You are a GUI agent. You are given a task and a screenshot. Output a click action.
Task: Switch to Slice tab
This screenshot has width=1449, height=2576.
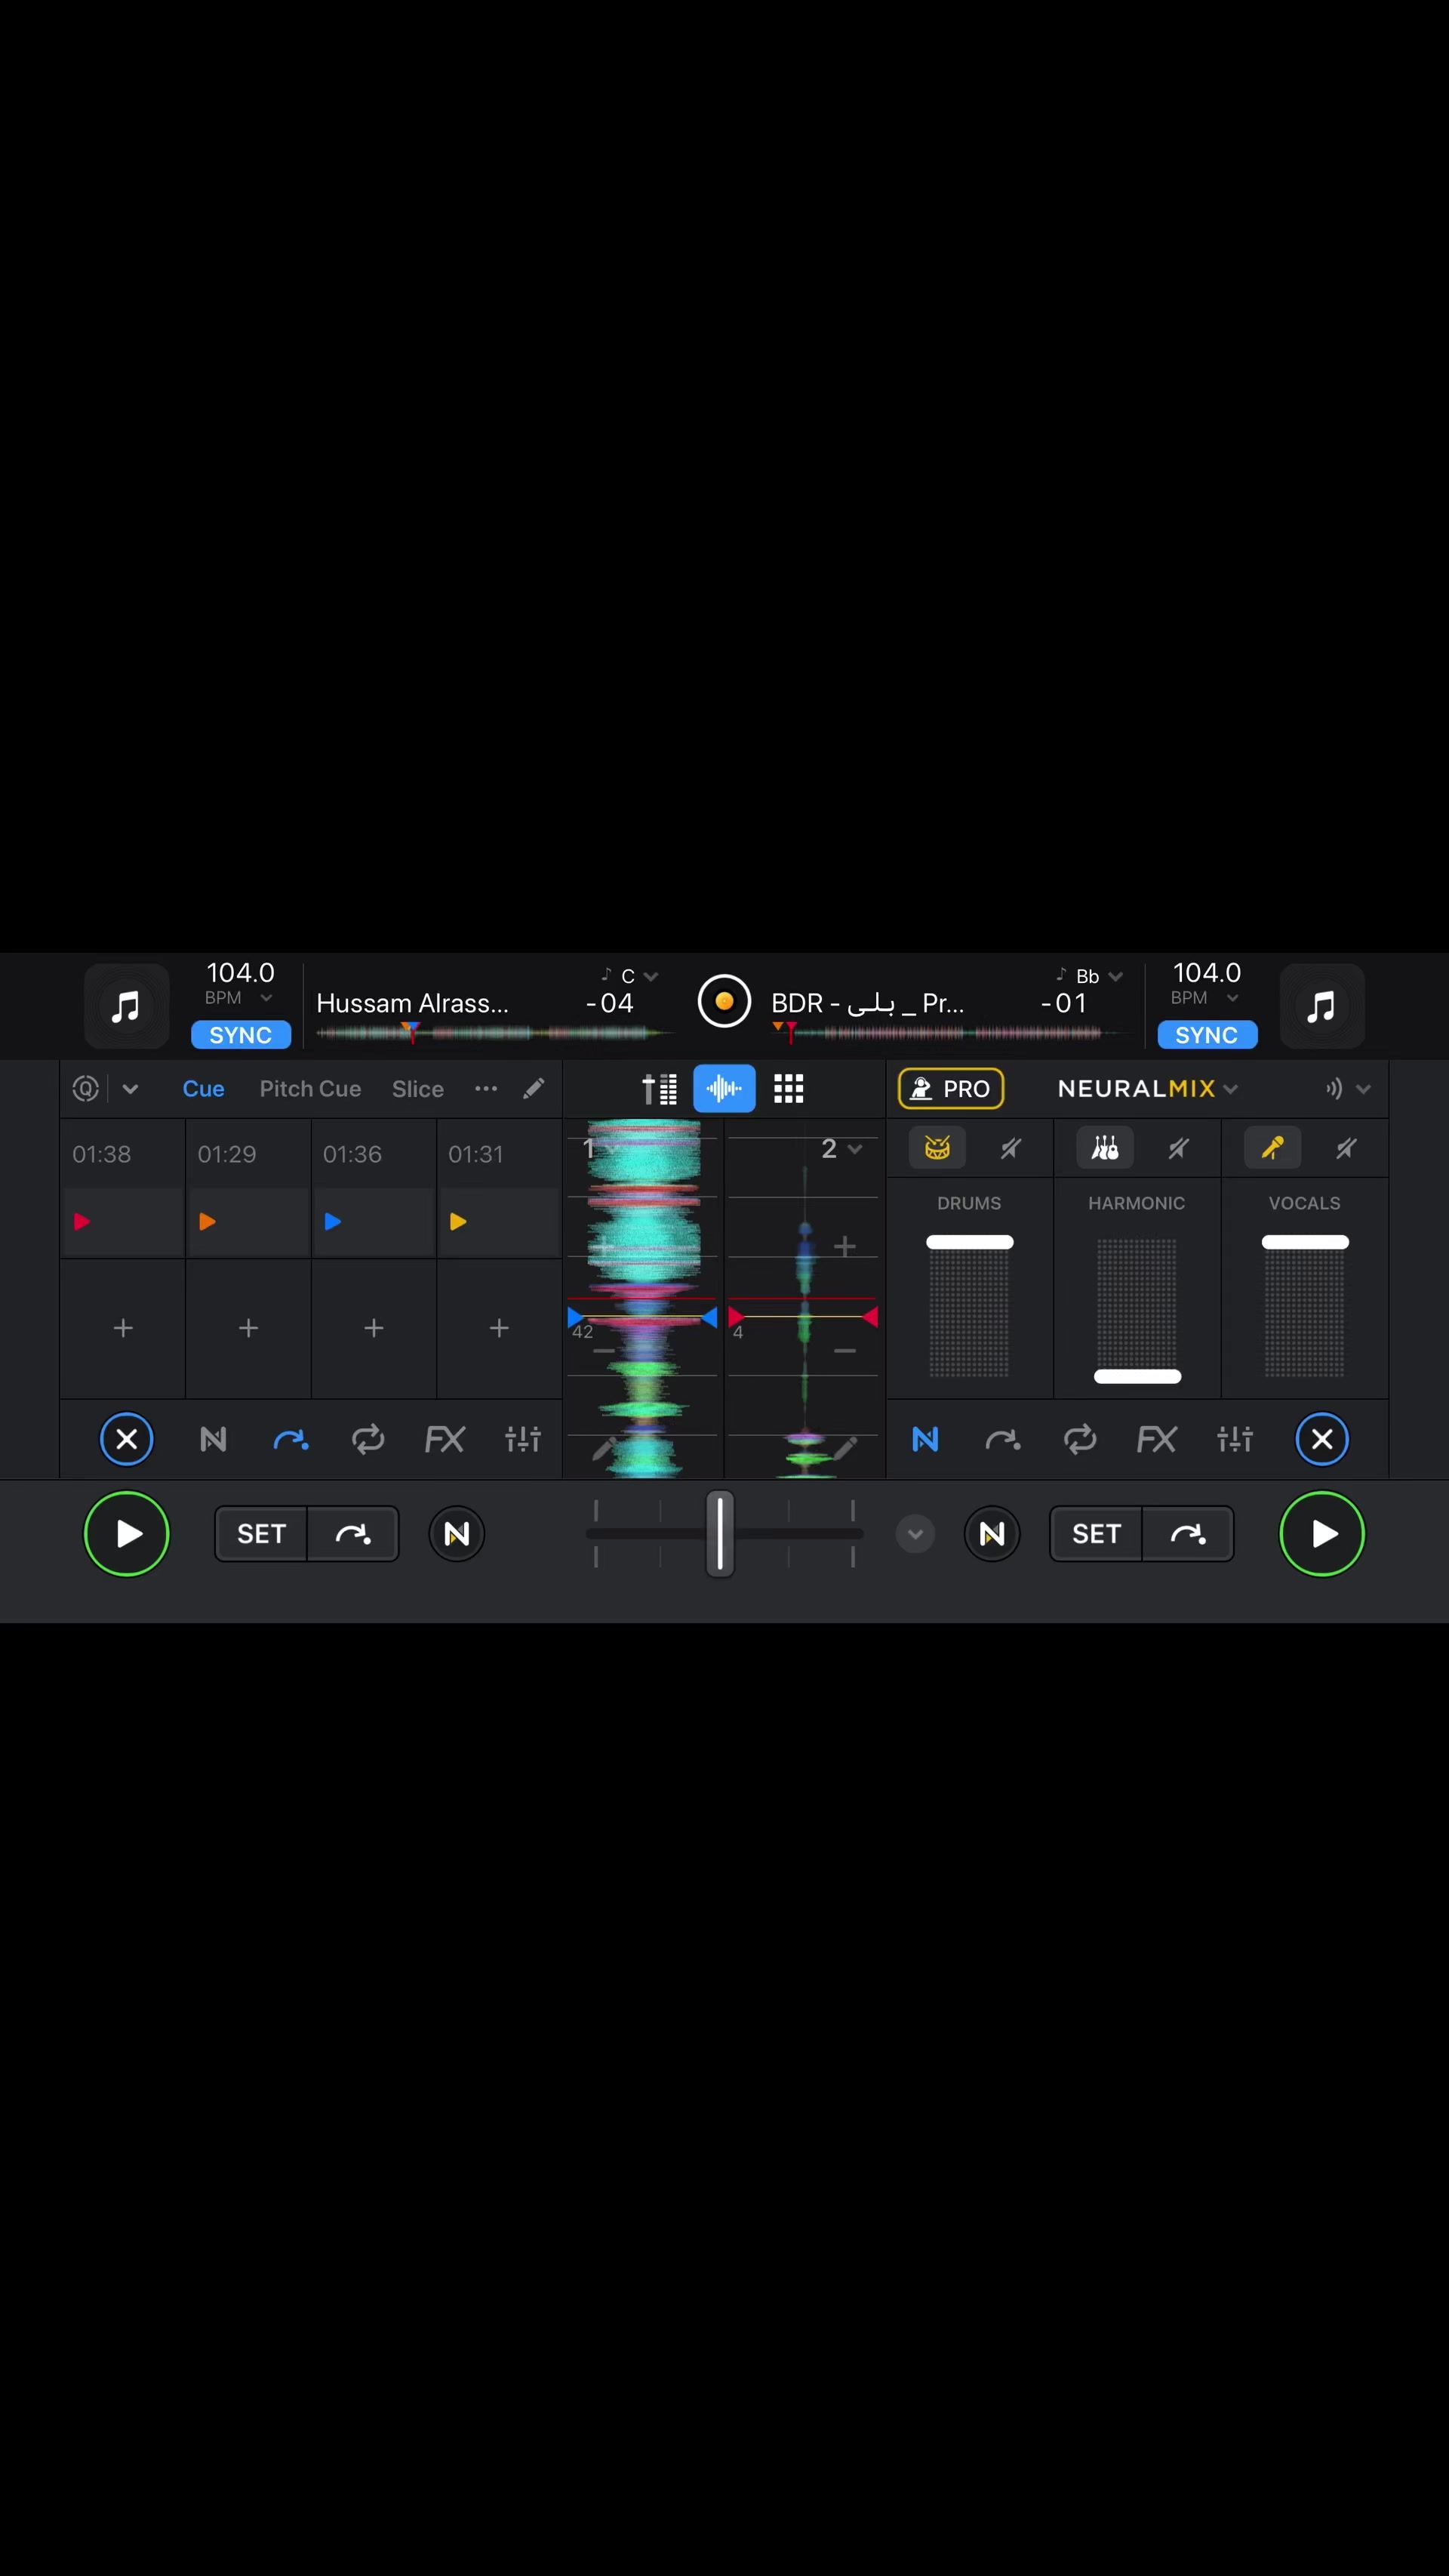(x=417, y=1089)
